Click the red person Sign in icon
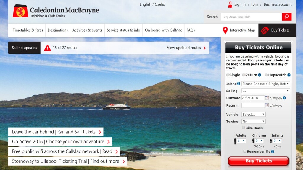This screenshot has height=170, width=303. pos(230,5)
